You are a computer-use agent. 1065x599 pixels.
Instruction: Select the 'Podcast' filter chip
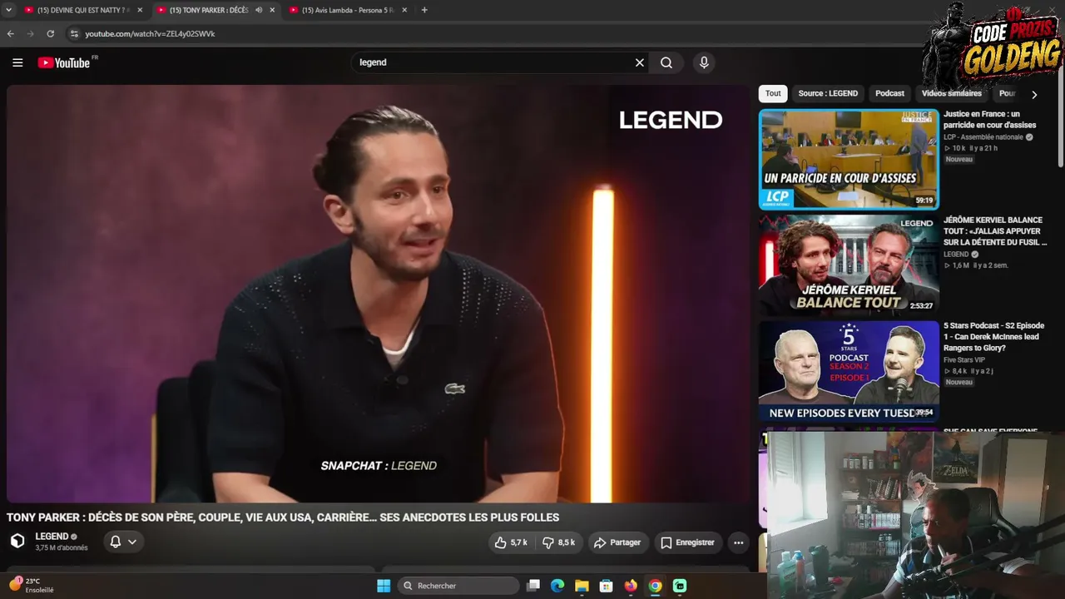(889, 93)
